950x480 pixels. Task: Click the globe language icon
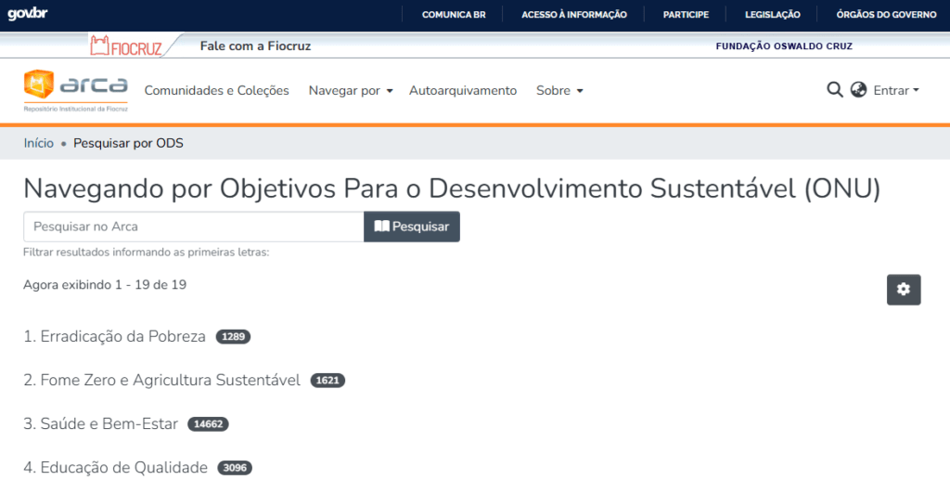[x=858, y=90]
